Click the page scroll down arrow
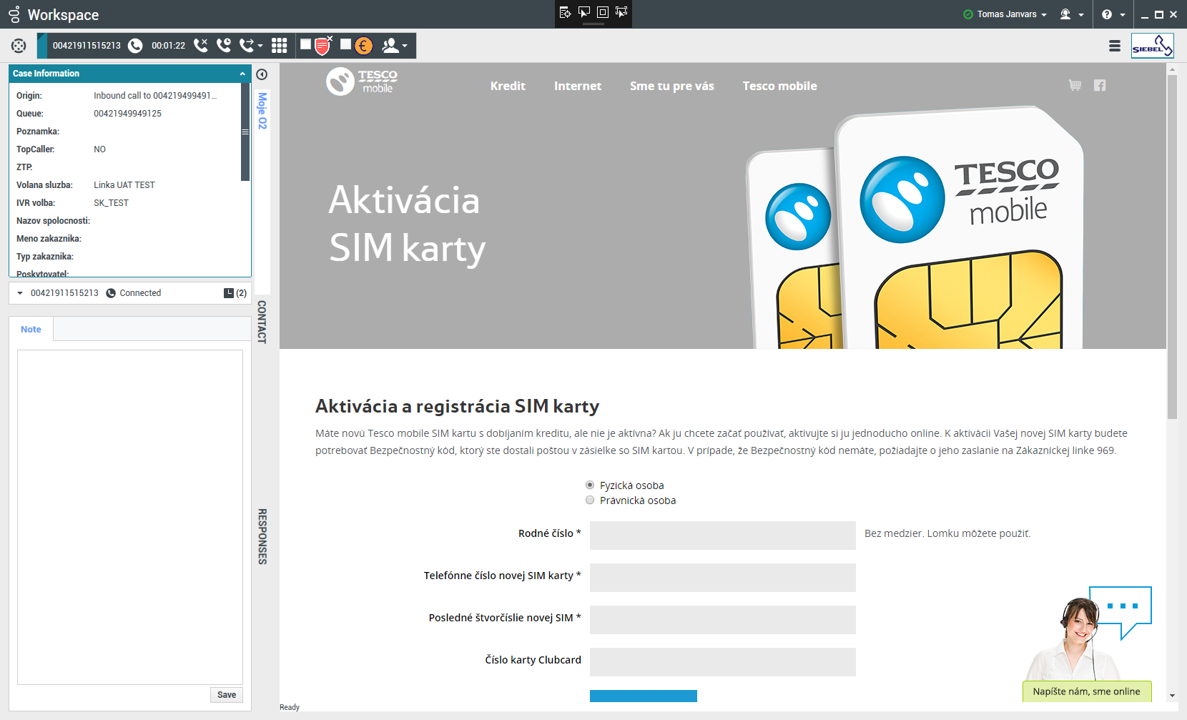The image size is (1187, 720). [x=1172, y=695]
